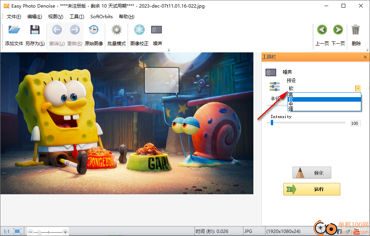Open the 视图(V) menu
The height and width of the screenshot is (236, 370).
click(56, 16)
